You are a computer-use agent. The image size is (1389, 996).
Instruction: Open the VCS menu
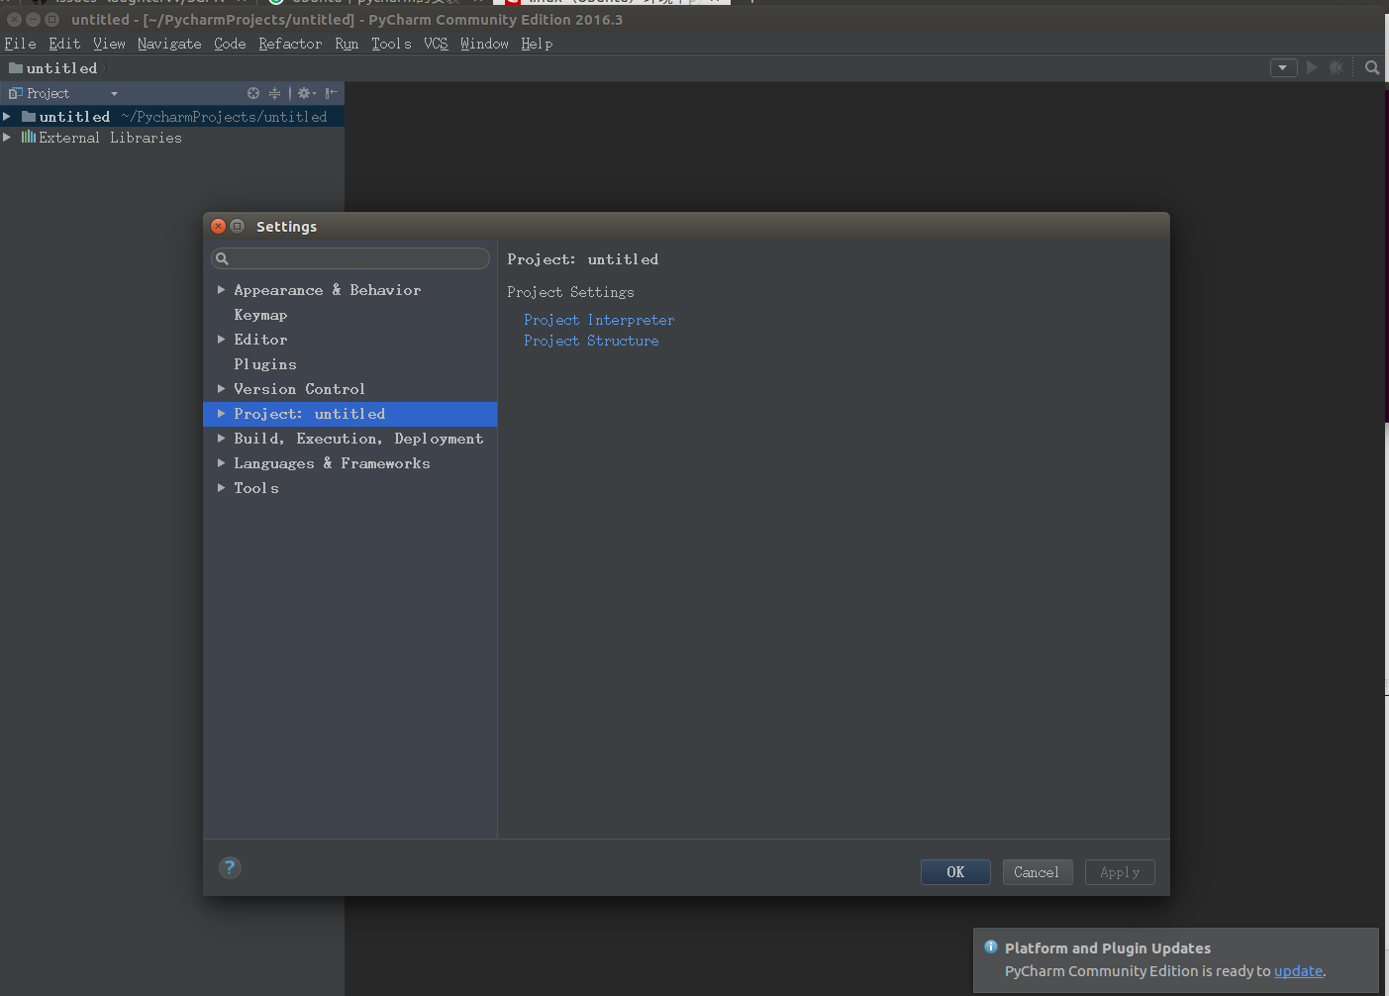tap(436, 44)
